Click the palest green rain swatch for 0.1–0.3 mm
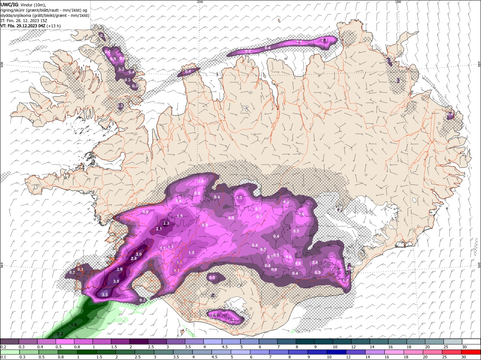Viewport: 481px width, 360px height. (x=9, y=352)
